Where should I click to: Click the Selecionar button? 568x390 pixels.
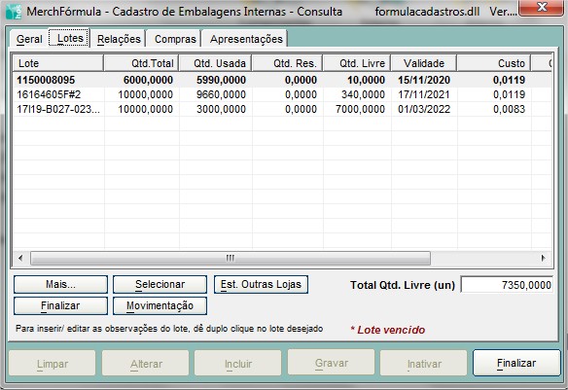coord(160,284)
